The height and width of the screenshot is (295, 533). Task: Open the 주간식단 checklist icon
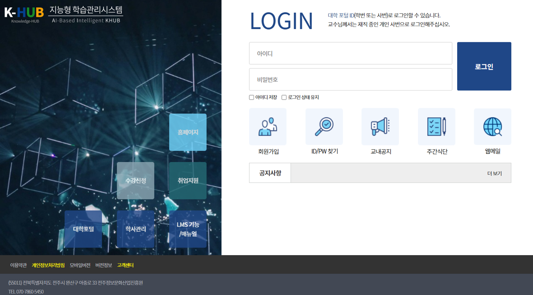click(436, 126)
